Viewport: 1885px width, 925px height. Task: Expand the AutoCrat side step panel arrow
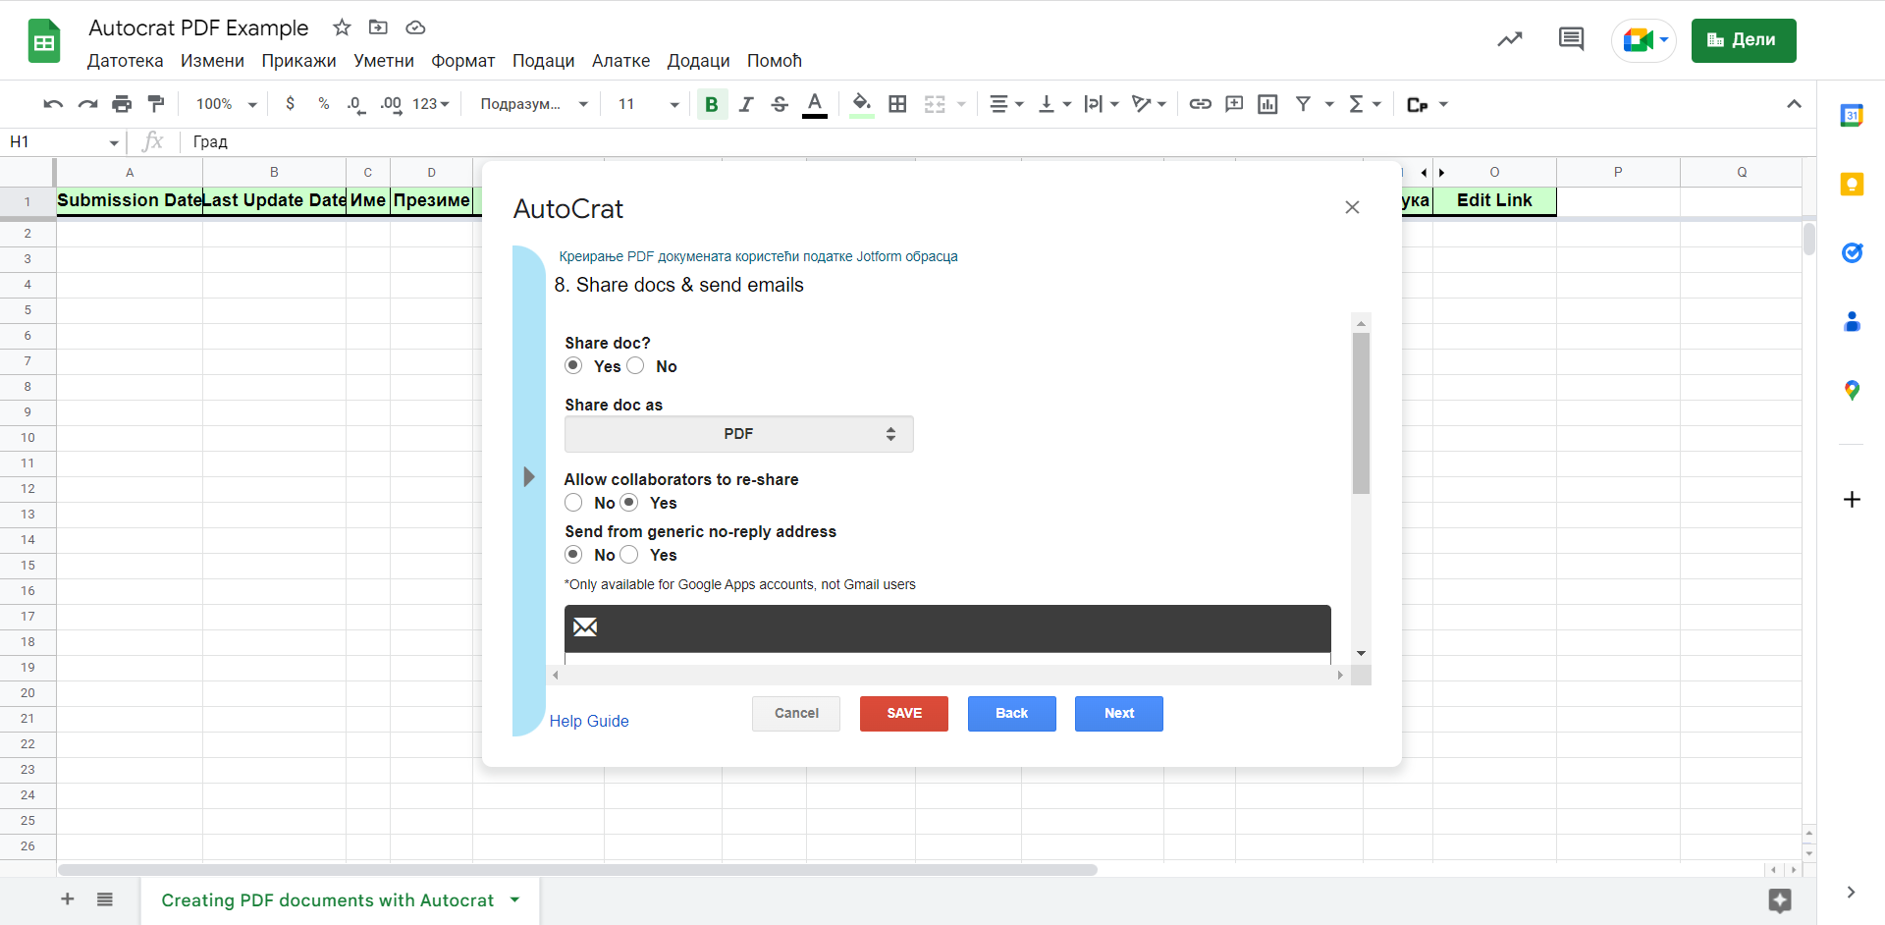coord(529,477)
